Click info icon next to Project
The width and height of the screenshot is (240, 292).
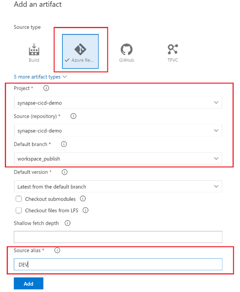point(46,88)
